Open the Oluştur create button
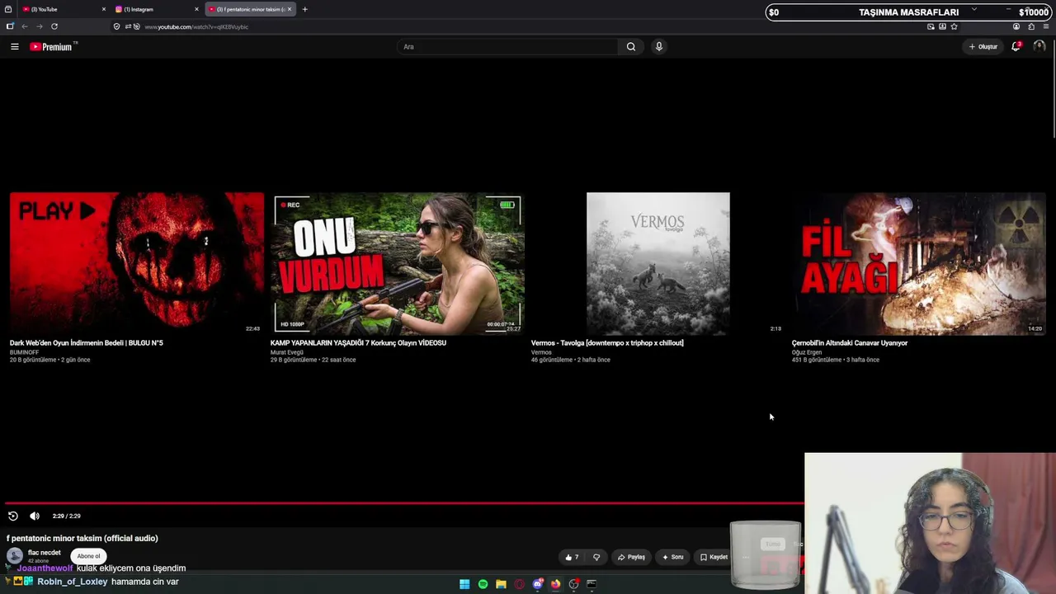 983,47
